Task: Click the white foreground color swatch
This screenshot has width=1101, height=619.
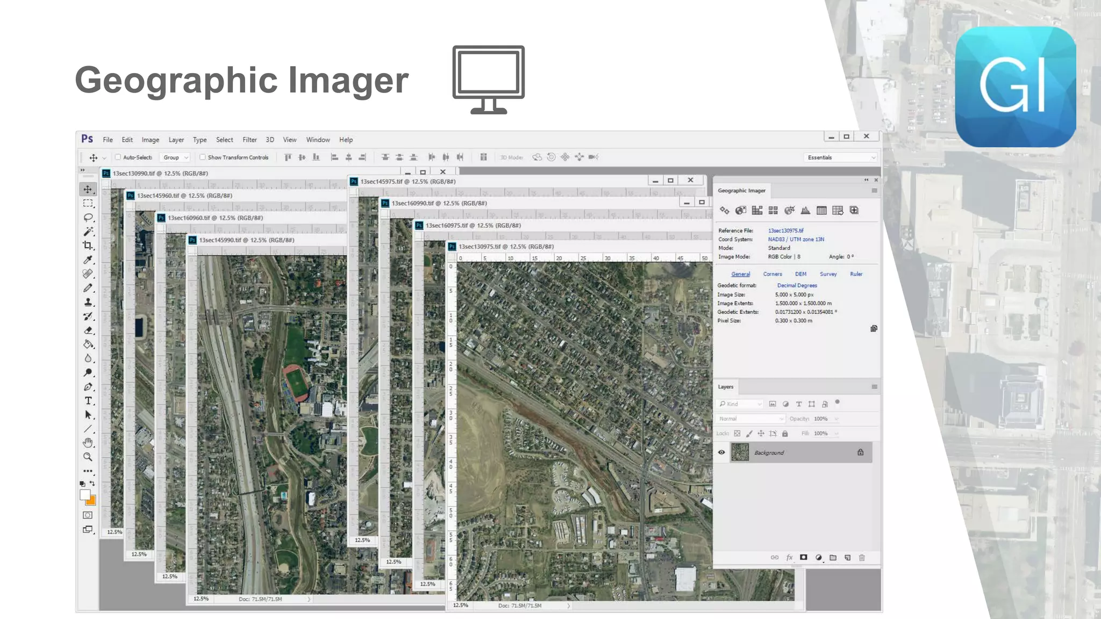Action: (x=85, y=495)
